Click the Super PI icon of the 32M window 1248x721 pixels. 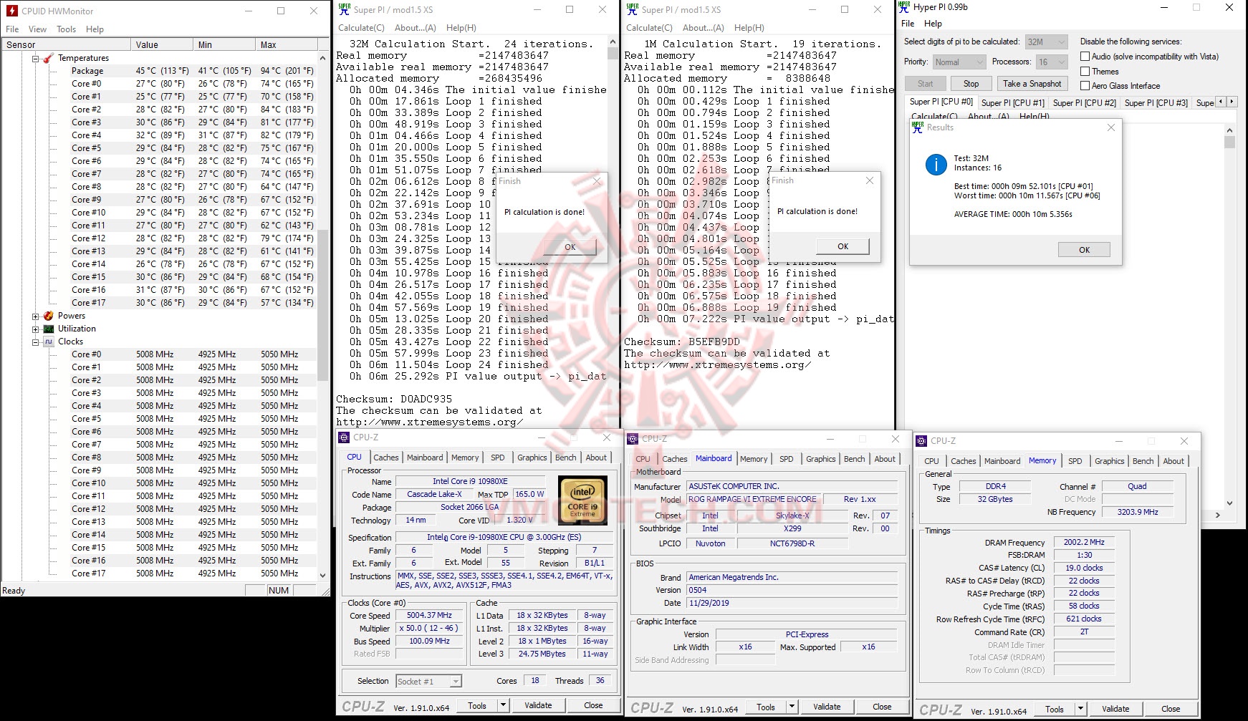[344, 9]
